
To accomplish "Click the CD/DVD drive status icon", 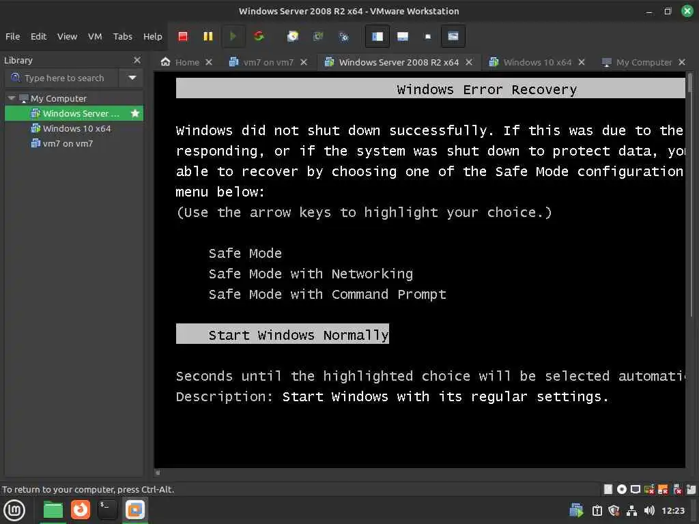I will coord(621,490).
